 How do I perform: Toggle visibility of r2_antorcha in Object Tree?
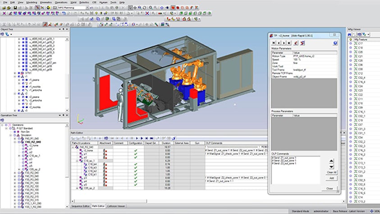tap(23, 100)
